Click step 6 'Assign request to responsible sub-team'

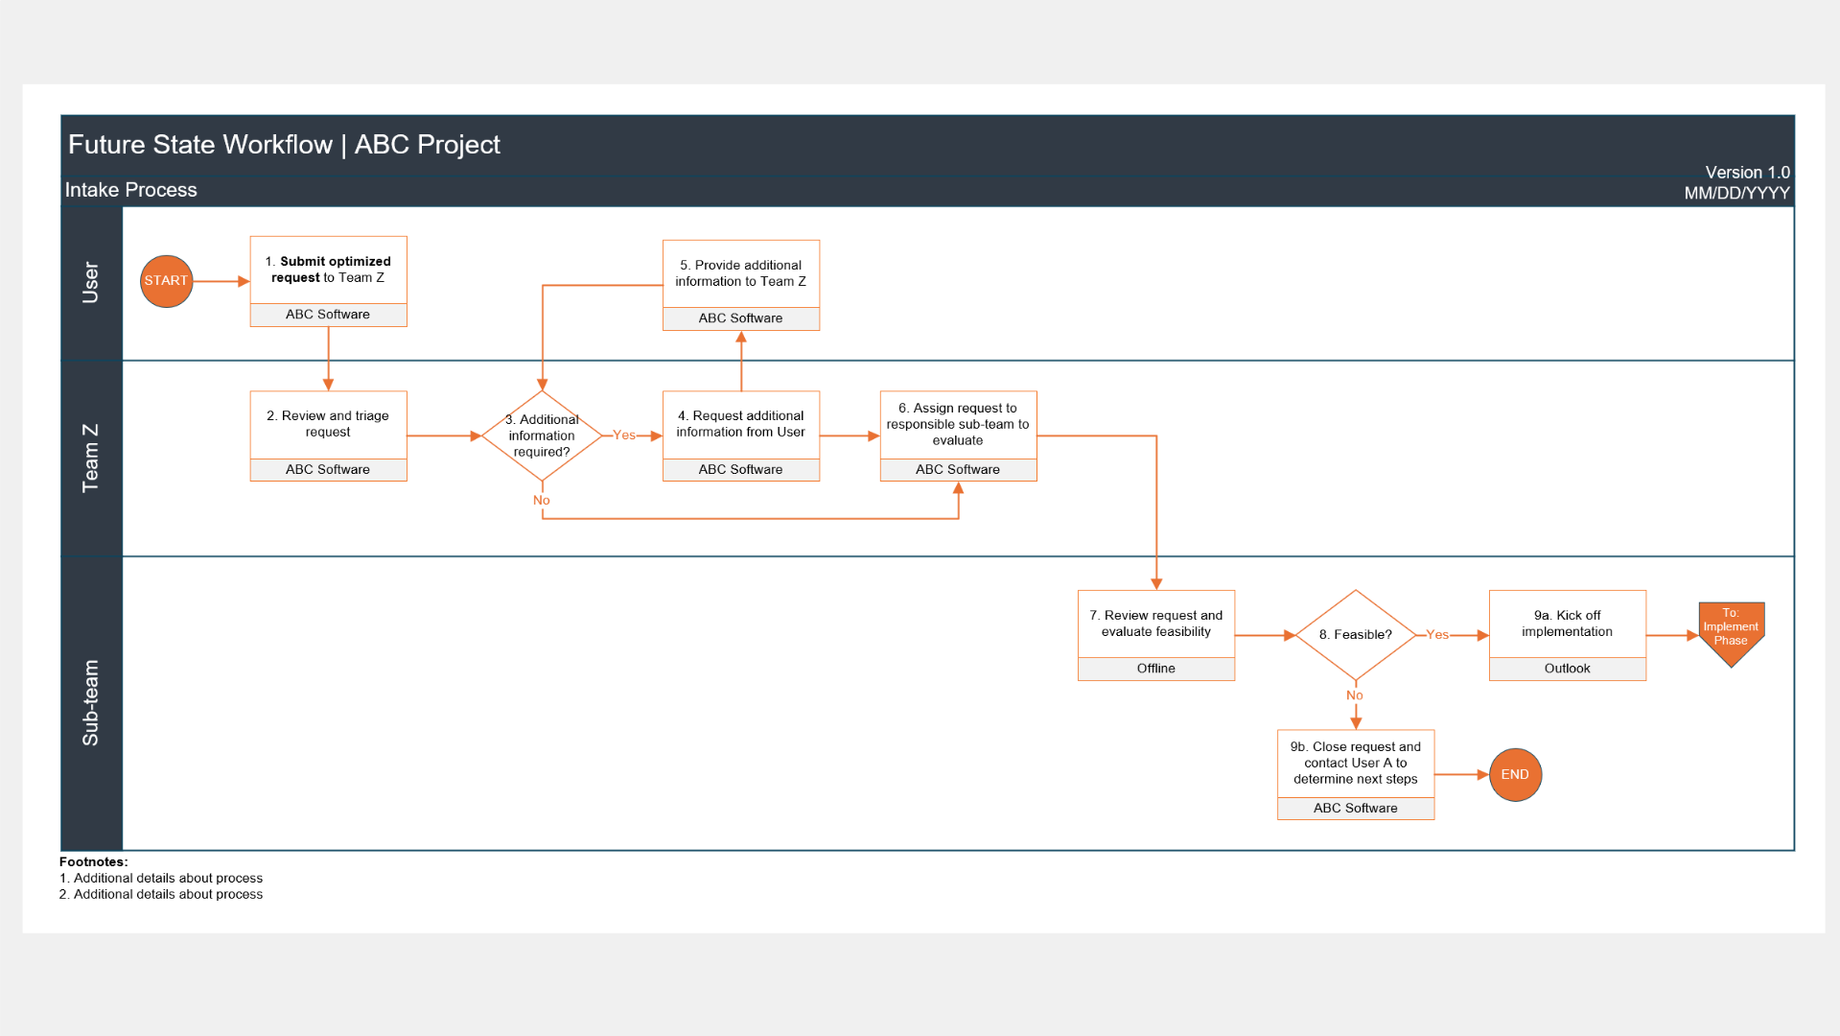tap(958, 425)
